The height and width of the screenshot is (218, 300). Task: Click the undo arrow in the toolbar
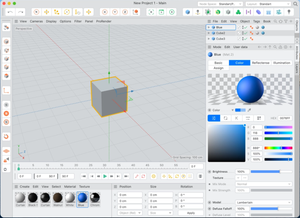[x=10, y=12]
